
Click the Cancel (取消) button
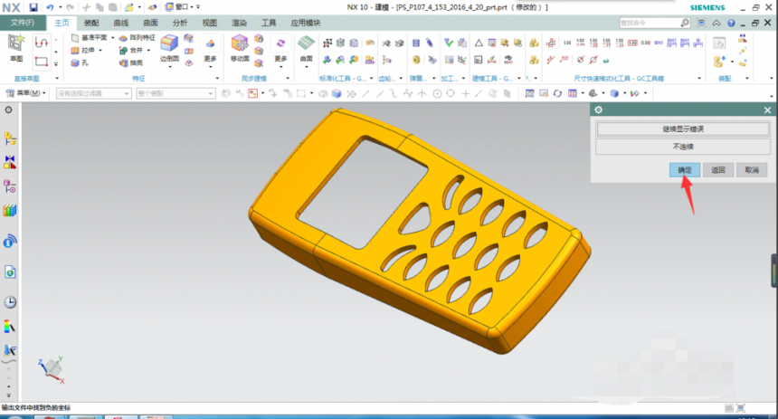(x=752, y=170)
